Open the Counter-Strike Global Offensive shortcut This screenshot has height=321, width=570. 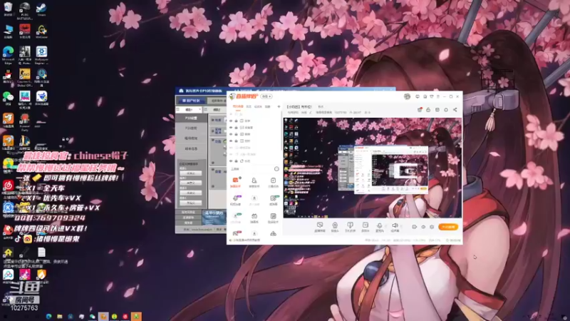point(25,77)
